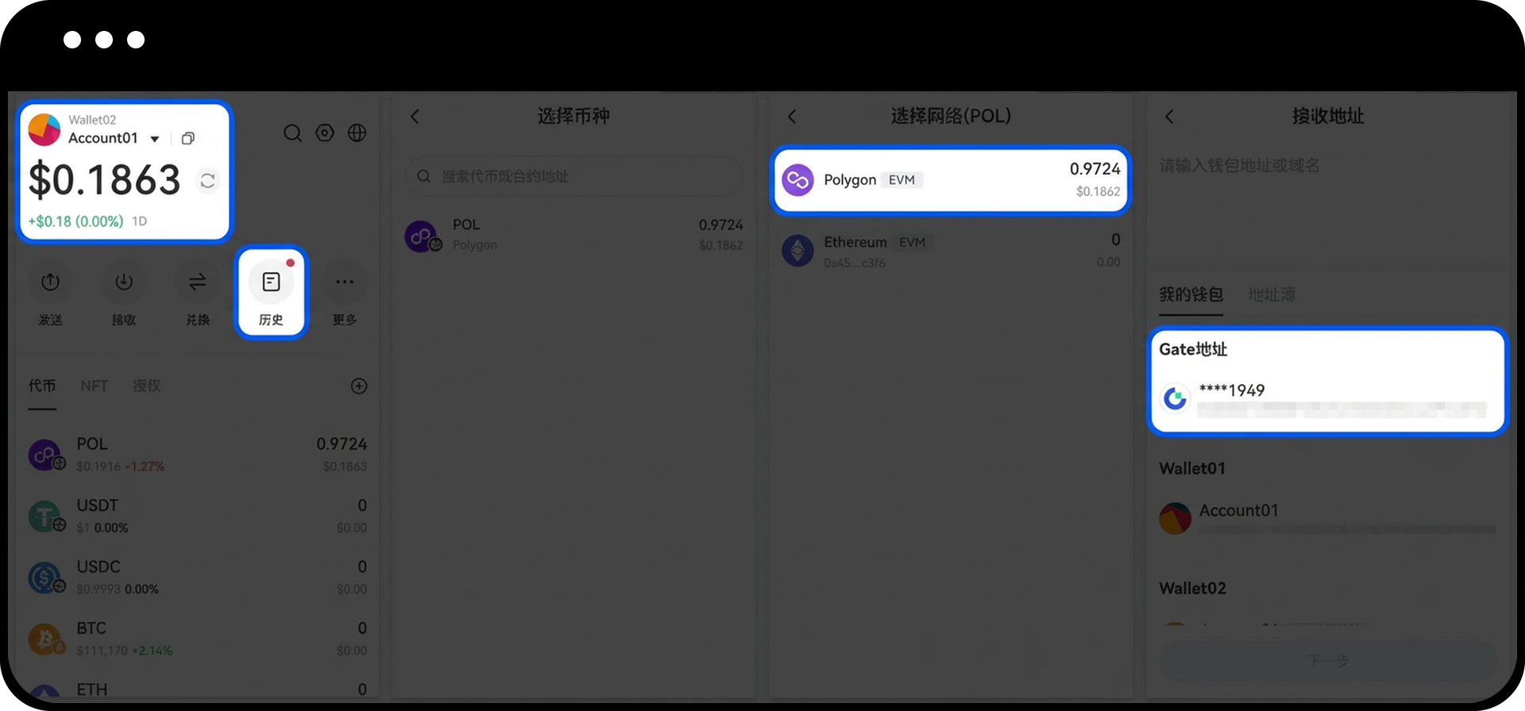This screenshot has width=1525, height=711.
Task: Copy address icon beside Account01
Action: click(188, 139)
